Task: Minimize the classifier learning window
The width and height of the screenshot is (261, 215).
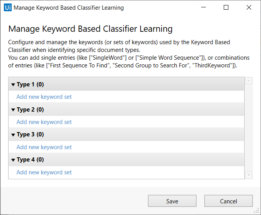Action: [x=204, y=8]
